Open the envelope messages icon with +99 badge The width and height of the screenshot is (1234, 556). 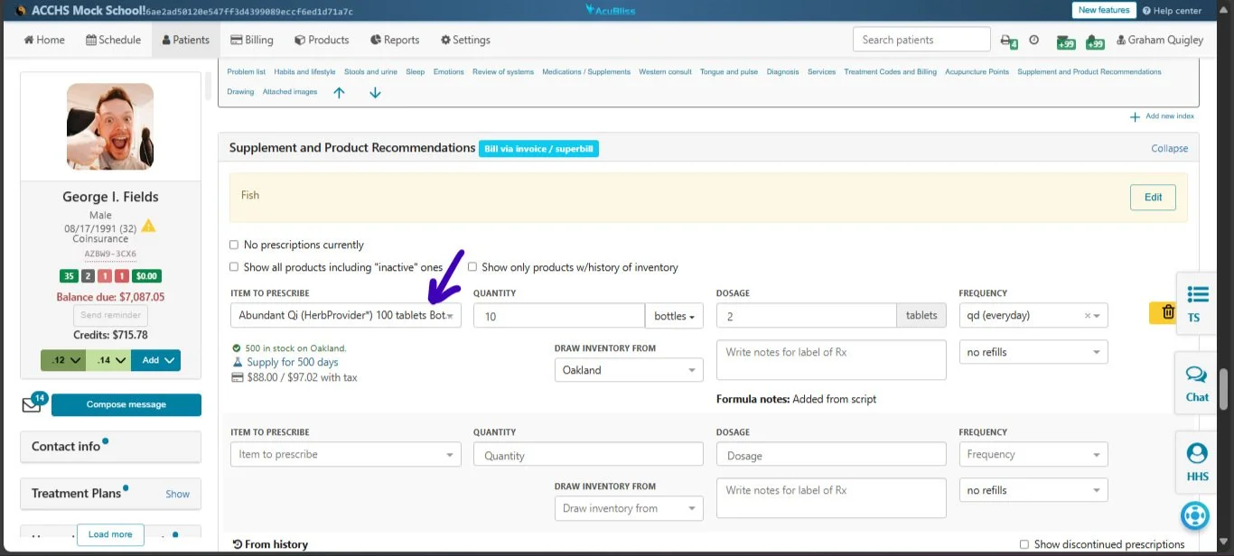click(1066, 41)
